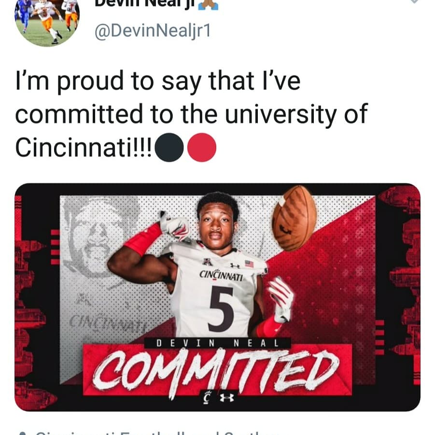Click the Devin Neal jr display name
Image resolution: width=435 pixels, height=435 pixels.
[145, 4]
